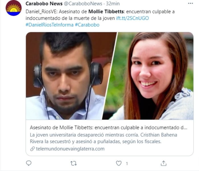The height and width of the screenshot is (171, 199).
Task: Click the article card description text
Action: (103, 138)
